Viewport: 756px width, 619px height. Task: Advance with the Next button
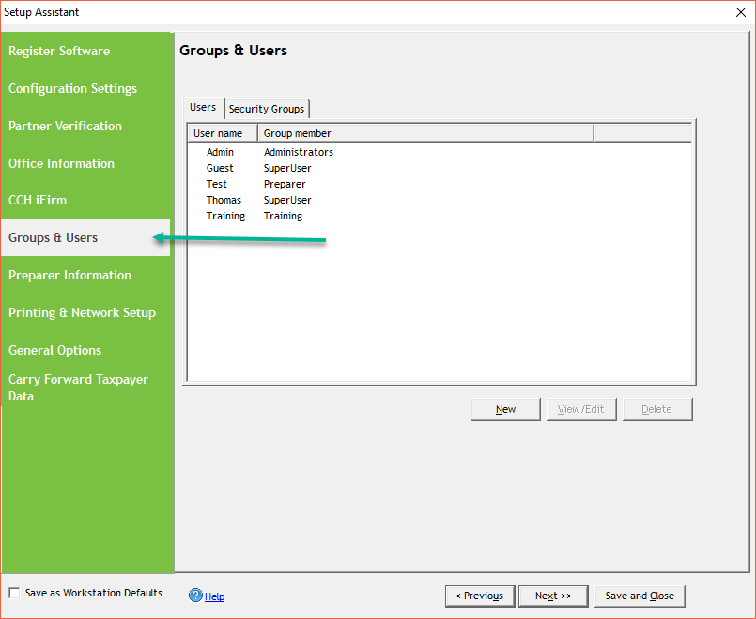553,596
